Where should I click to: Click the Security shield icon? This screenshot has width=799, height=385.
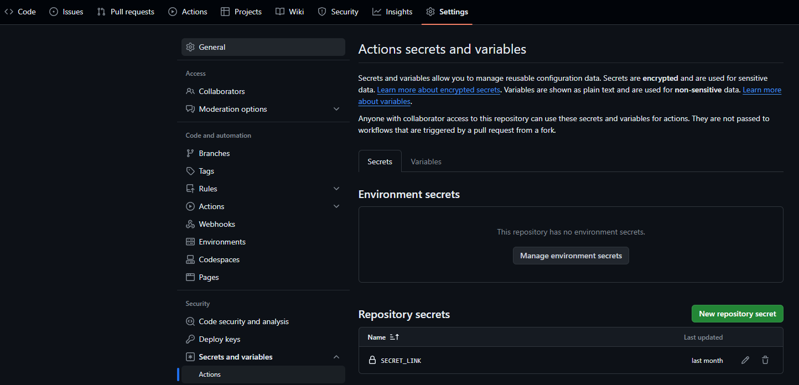(x=322, y=12)
